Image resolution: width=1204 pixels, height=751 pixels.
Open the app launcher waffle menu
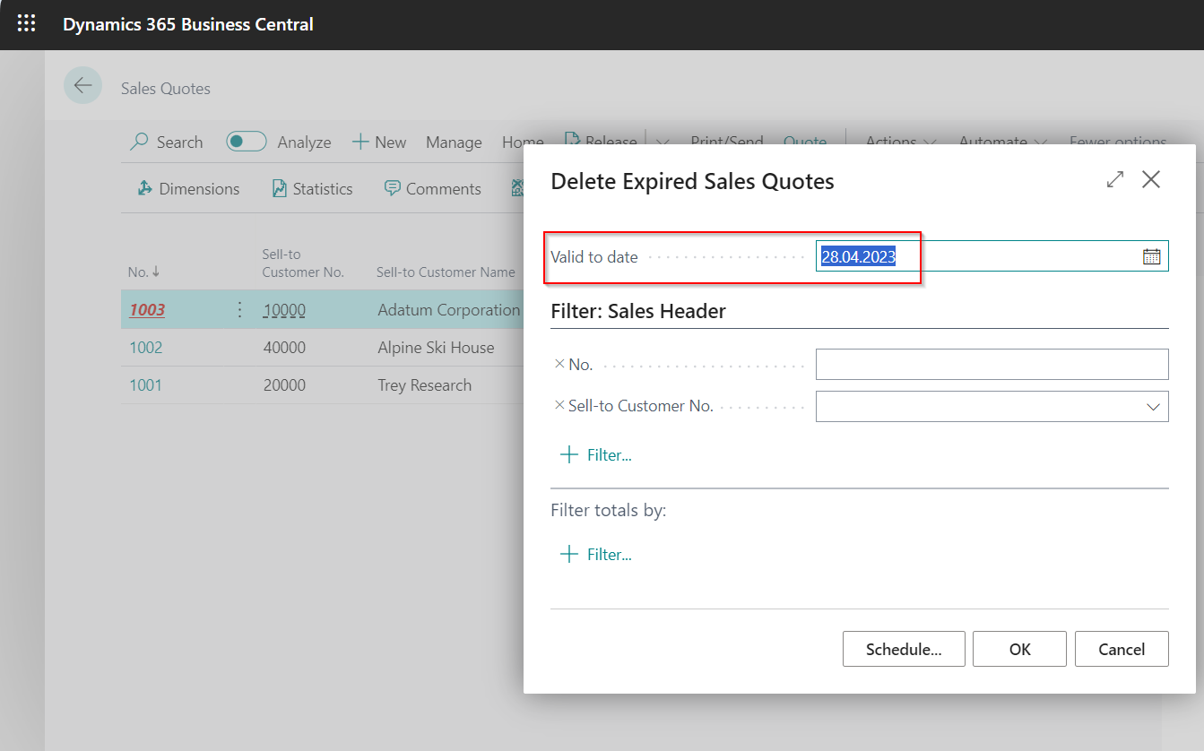click(27, 24)
